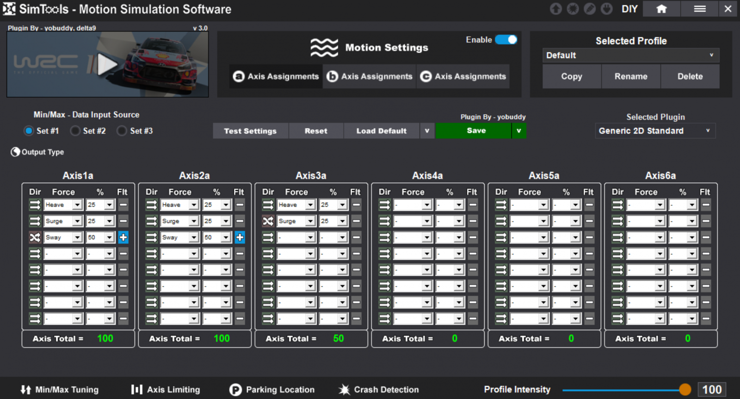740x399 pixels.
Task: Select Set #3 data input source
Action: [122, 131]
